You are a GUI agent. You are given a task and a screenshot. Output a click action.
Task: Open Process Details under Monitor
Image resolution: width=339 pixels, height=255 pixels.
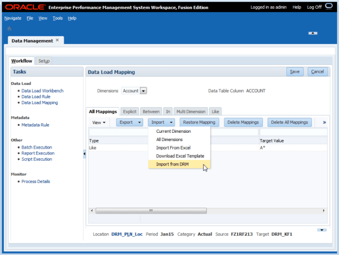click(36, 181)
